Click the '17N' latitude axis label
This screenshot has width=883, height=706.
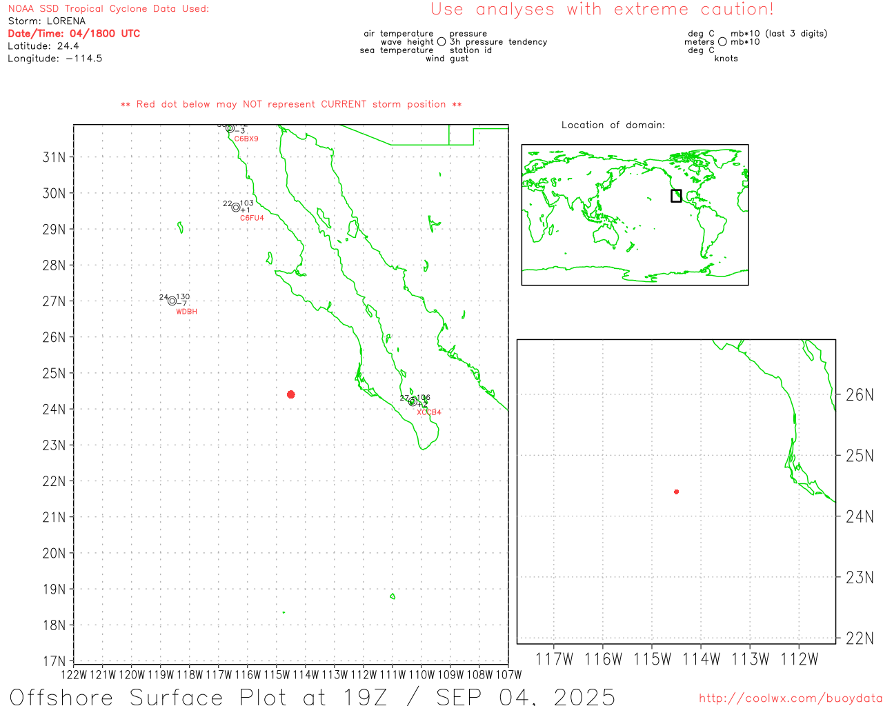click(54, 661)
